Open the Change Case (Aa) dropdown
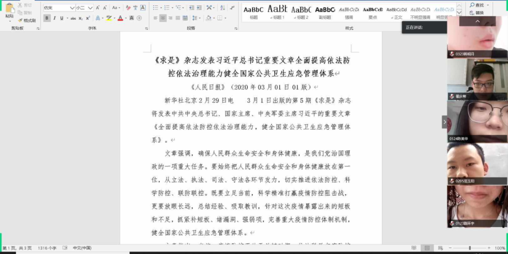This screenshot has width=508, height=254. coord(116,8)
